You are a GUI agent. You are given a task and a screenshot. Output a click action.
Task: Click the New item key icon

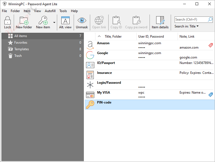tap(43, 20)
